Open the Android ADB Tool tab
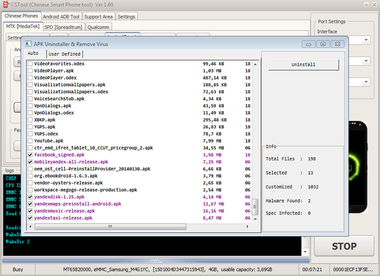This screenshot has height=276, width=380. coord(61,17)
